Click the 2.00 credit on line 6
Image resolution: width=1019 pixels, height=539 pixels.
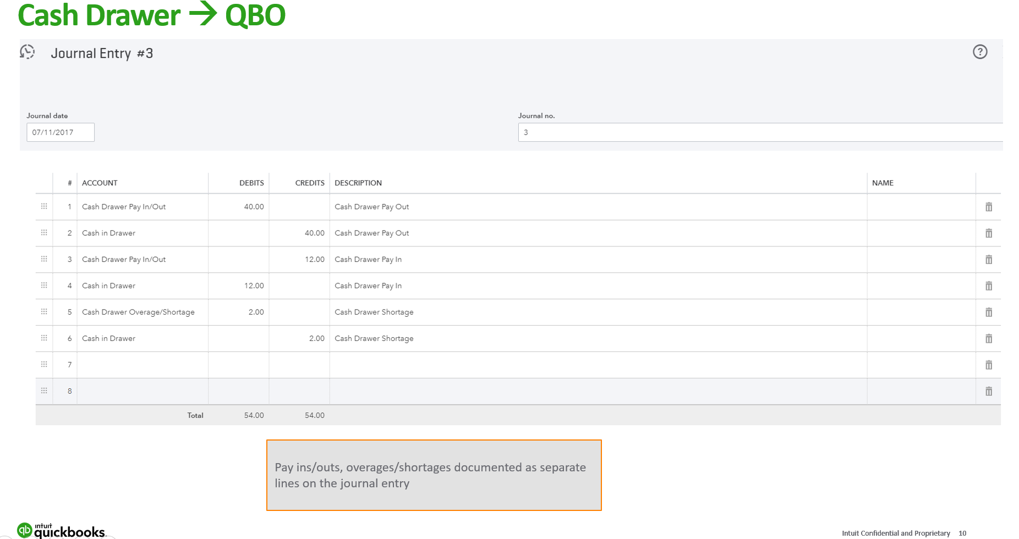point(317,339)
